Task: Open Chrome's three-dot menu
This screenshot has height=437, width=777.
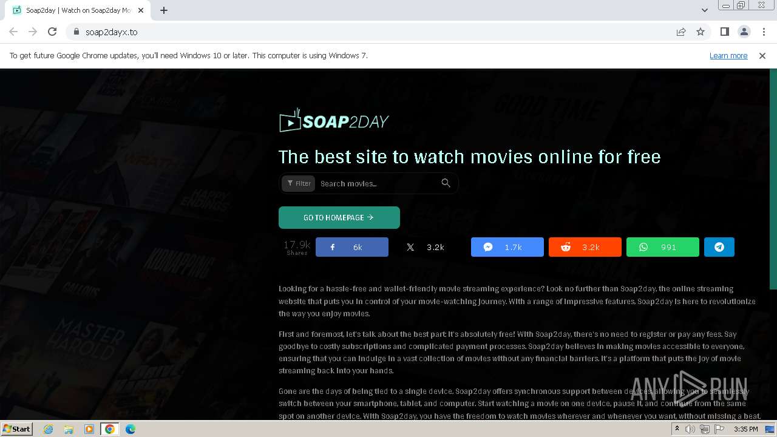Action: (764, 32)
